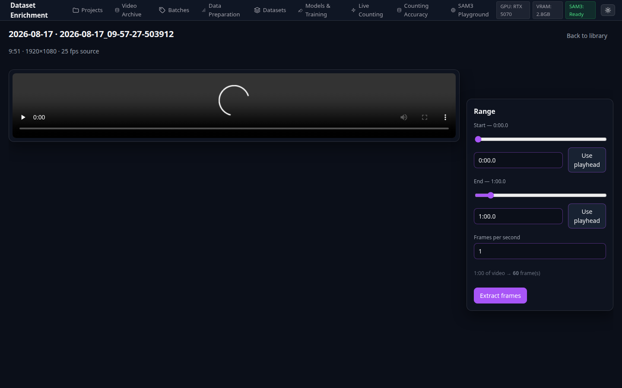Click the End range slider handle
Viewport: 622px width, 388px height.
[x=491, y=195]
